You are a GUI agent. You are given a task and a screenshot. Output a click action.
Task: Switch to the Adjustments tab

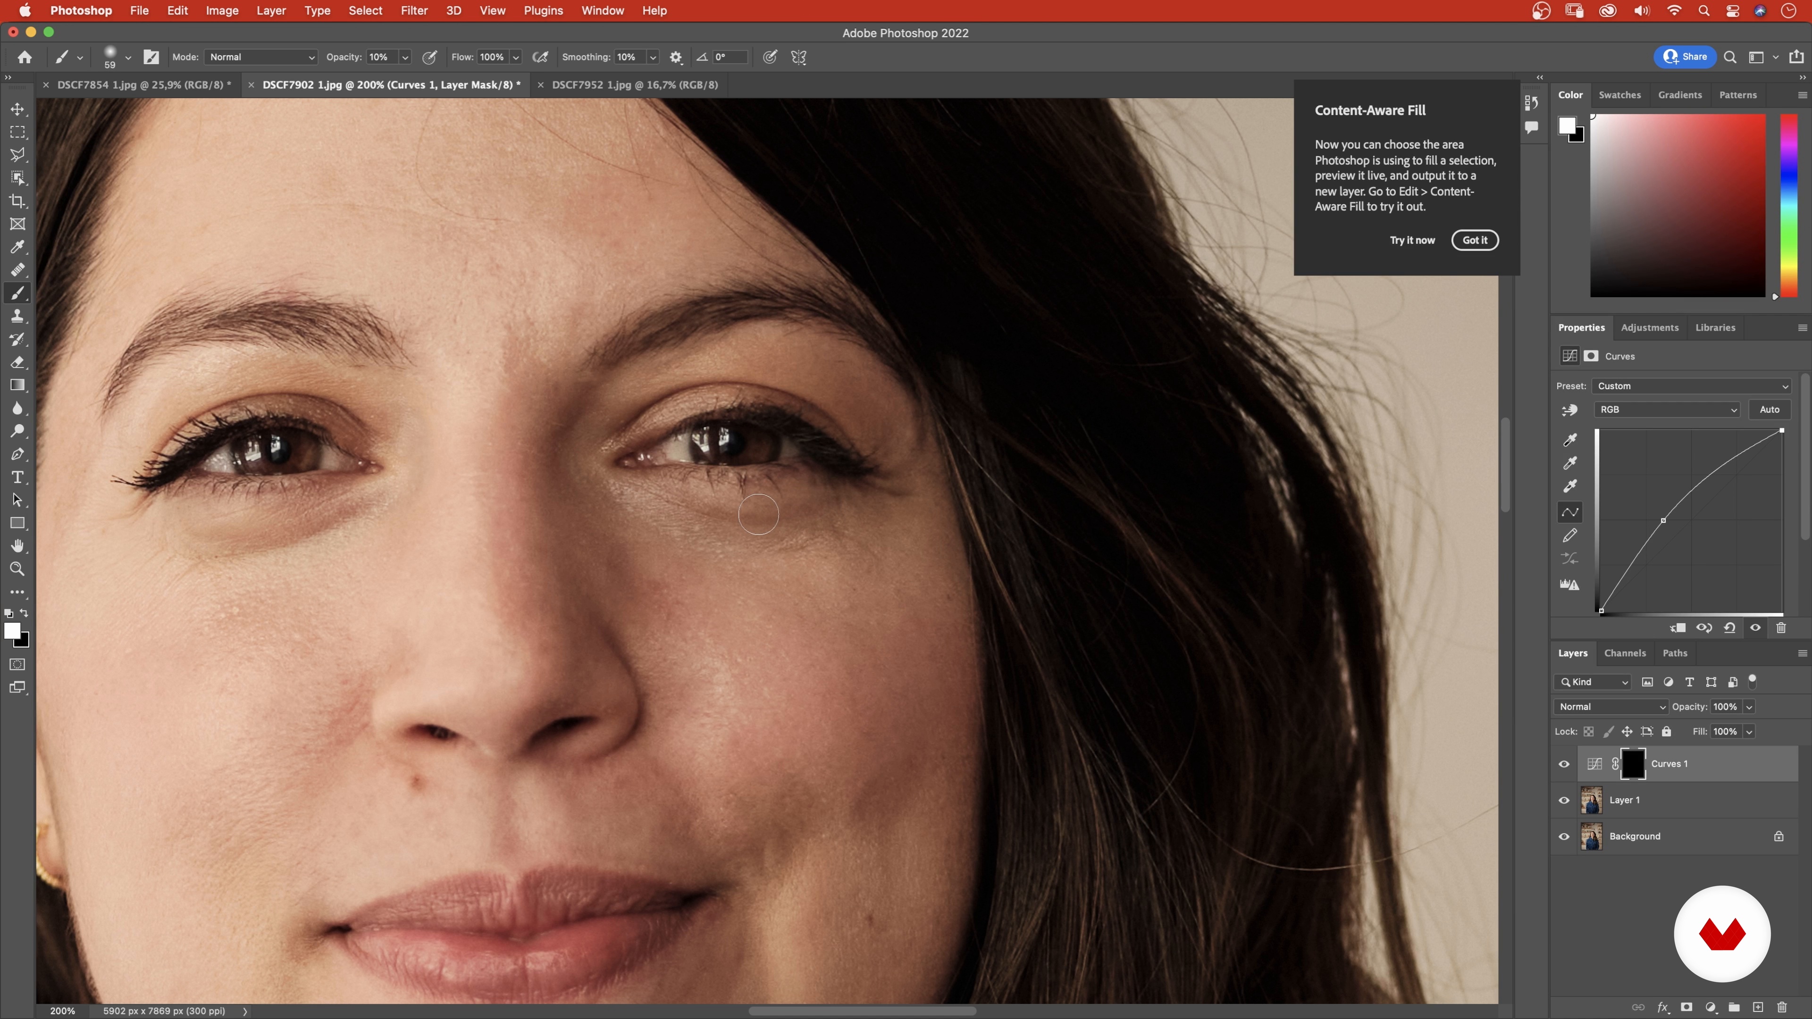pyautogui.click(x=1650, y=328)
